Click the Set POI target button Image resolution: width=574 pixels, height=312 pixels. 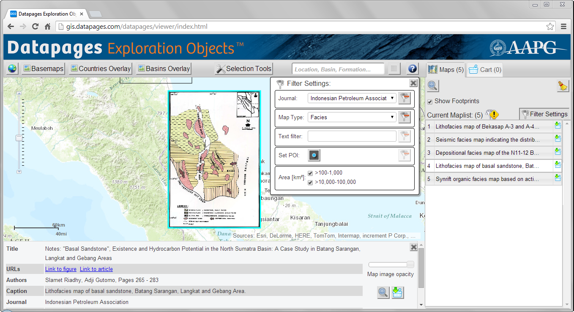coord(314,155)
